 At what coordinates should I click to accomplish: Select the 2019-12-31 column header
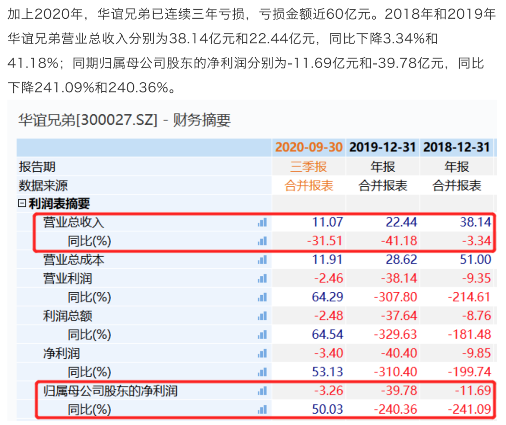(382, 147)
